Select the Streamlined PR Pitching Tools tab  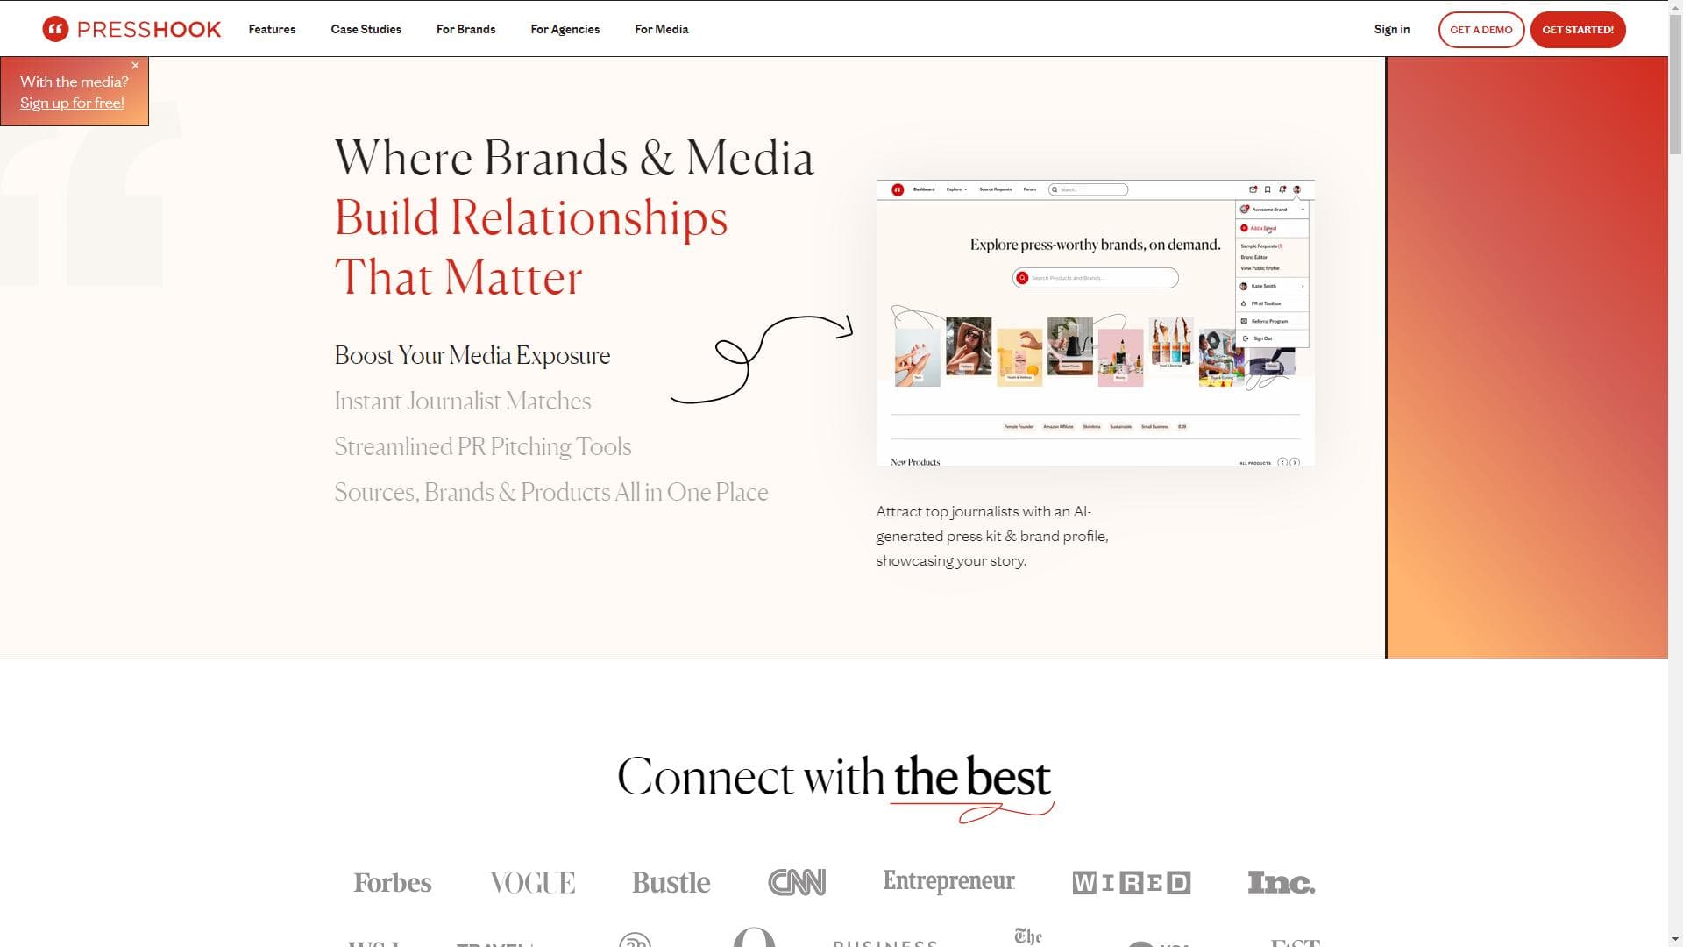[x=482, y=446]
